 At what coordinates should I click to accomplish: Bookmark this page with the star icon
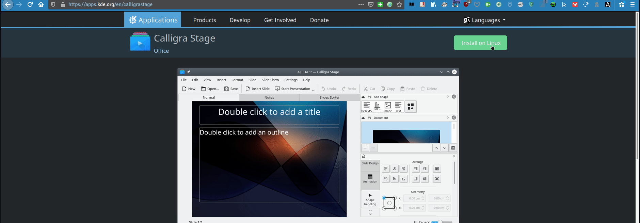coord(399,4)
